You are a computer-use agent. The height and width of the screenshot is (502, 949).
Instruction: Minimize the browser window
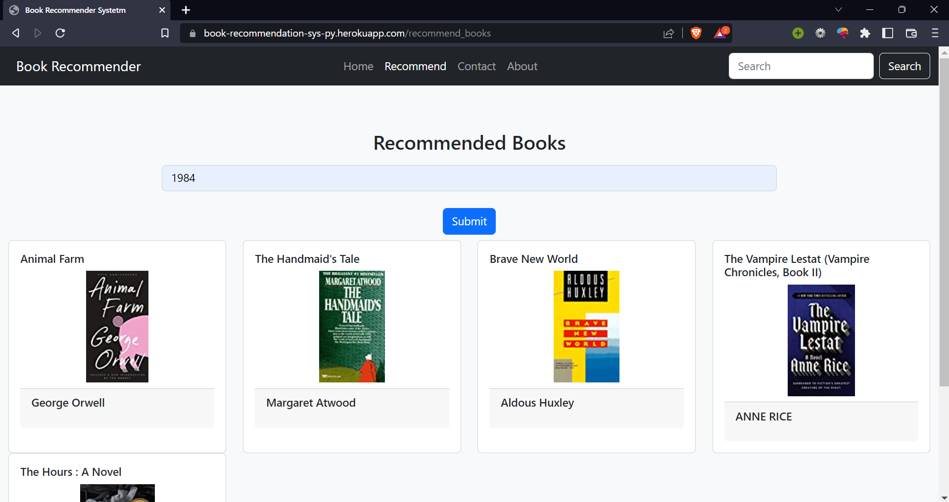point(870,9)
